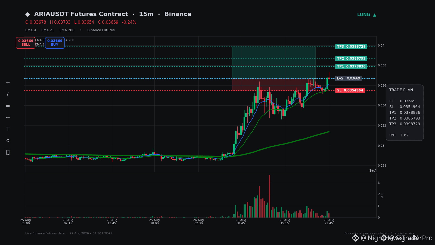This screenshot has width=435, height=245.
Task: Click the 0.032 price axis label
Action: pyautogui.click(x=382, y=126)
